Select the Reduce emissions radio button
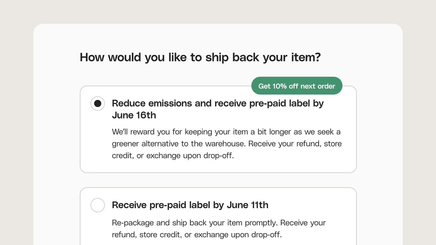 click(x=98, y=103)
